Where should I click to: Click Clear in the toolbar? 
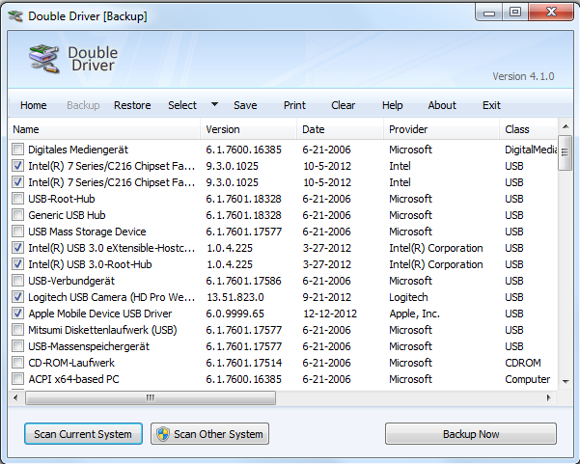pyautogui.click(x=343, y=105)
